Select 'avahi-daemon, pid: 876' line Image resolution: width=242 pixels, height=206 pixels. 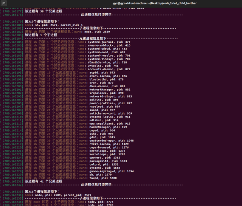pyautogui.click(x=108, y=76)
